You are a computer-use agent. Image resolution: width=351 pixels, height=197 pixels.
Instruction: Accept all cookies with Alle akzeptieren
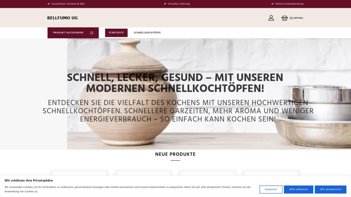330,189
